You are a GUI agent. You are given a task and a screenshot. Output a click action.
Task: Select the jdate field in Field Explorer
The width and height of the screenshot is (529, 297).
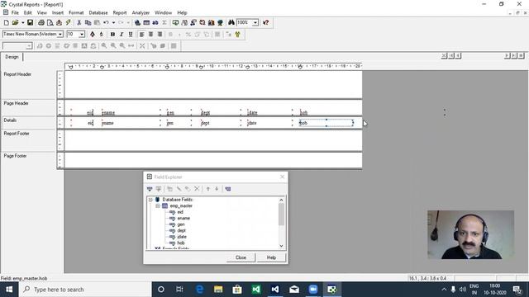coord(182,237)
